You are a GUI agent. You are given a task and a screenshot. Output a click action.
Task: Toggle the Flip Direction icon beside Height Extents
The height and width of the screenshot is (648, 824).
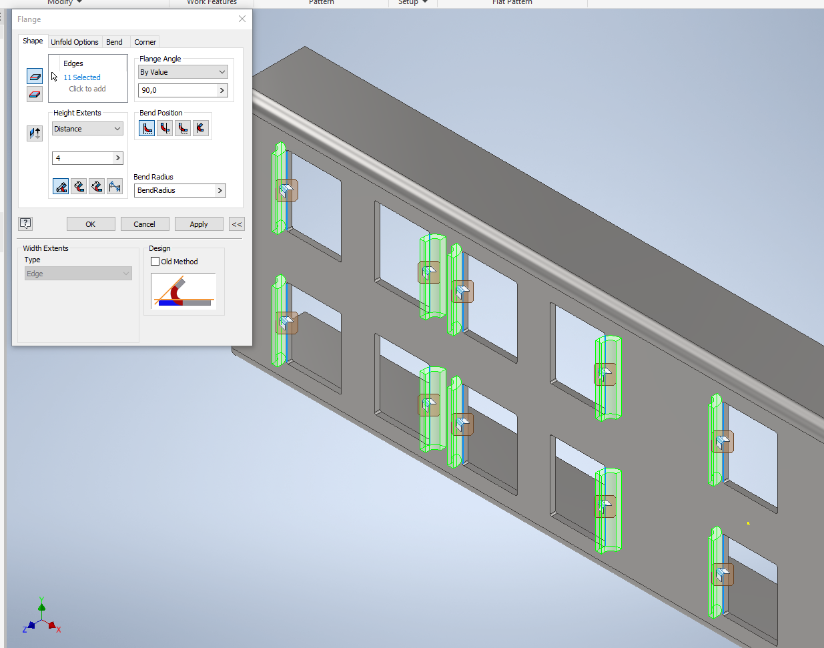coord(35,133)
